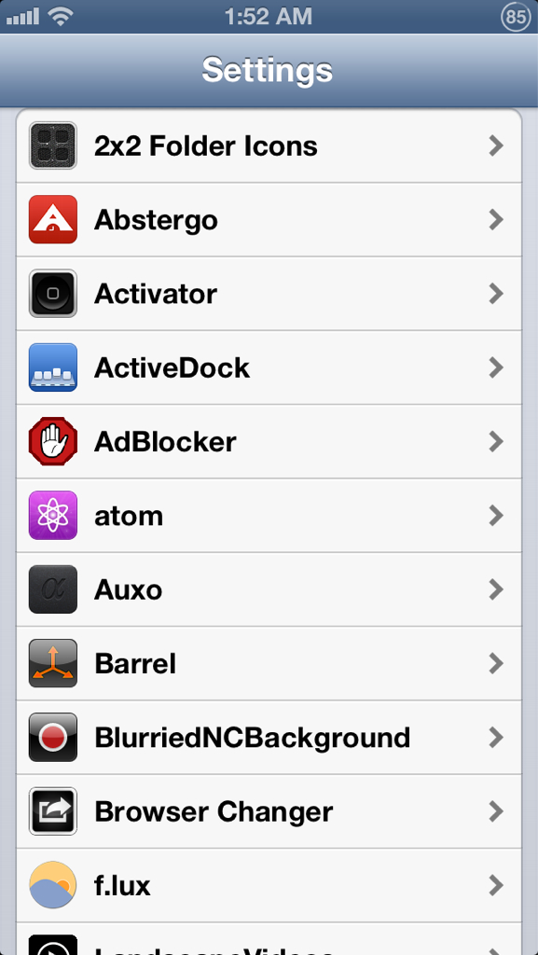
Task: Tap the Activator home-button icon
Action: pyautogui.click(x=53, y=294)
